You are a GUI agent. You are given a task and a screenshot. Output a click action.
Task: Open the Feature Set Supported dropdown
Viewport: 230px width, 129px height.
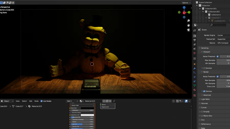(223, 39)
